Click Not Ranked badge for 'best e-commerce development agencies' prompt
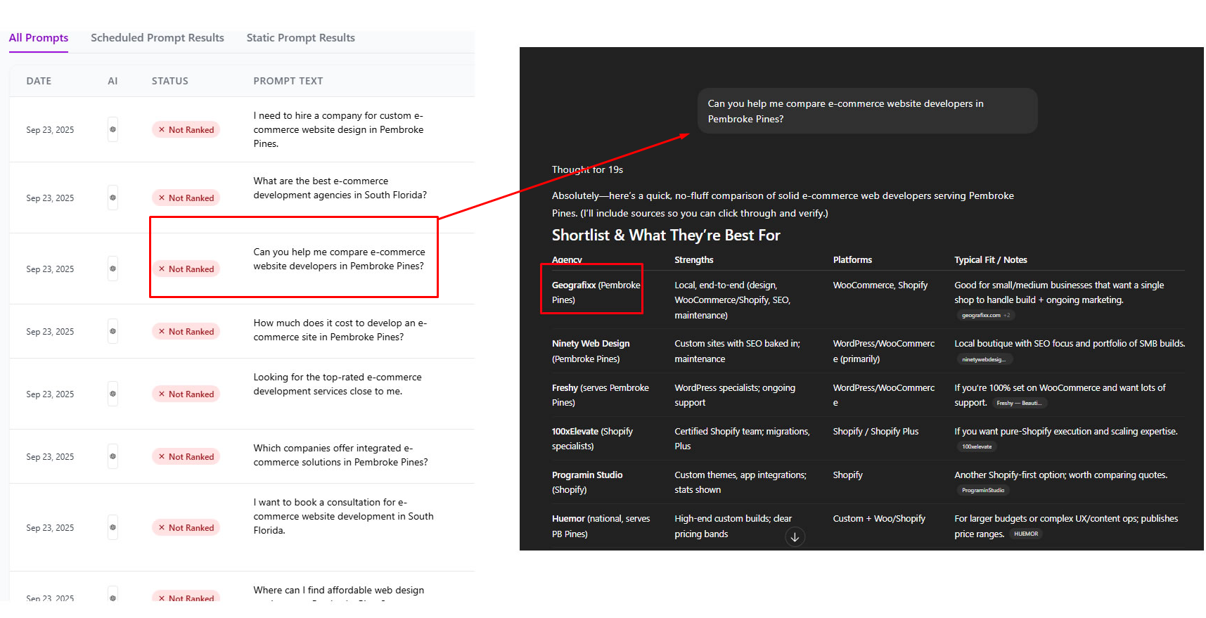The height and width of the screenshot is (618, 1206). [186, 198]
